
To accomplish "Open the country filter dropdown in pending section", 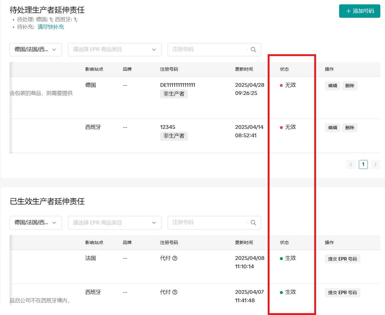I will point(36,49).
